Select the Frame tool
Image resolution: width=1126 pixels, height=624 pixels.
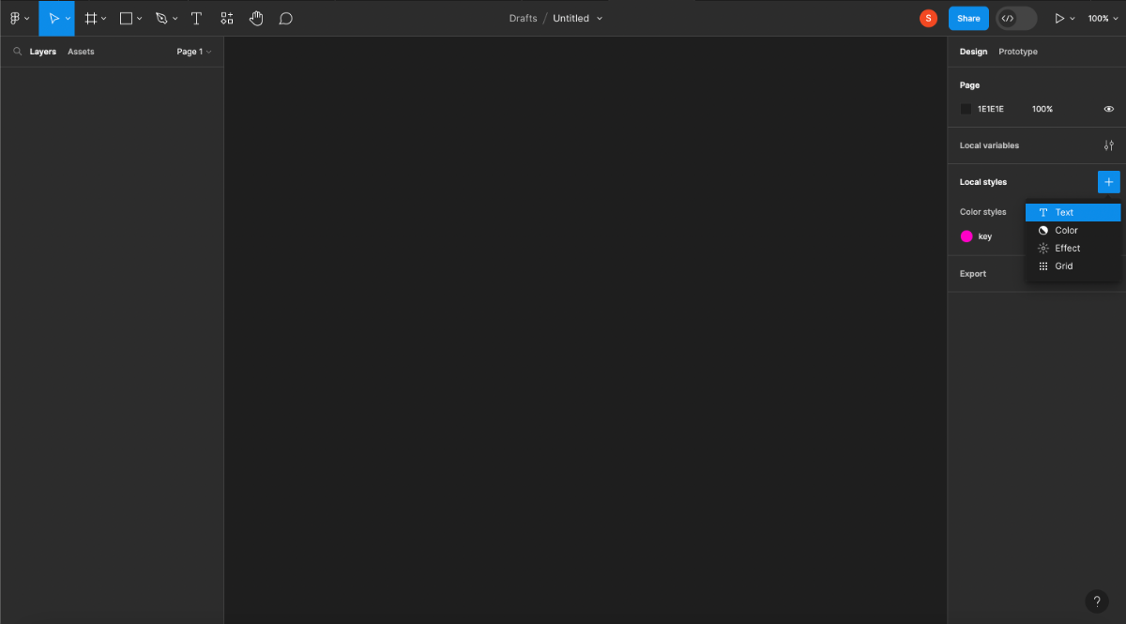tap(91, 18)
